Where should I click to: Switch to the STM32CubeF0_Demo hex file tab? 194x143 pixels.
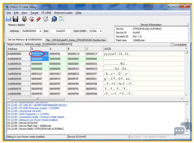(76, 40)
